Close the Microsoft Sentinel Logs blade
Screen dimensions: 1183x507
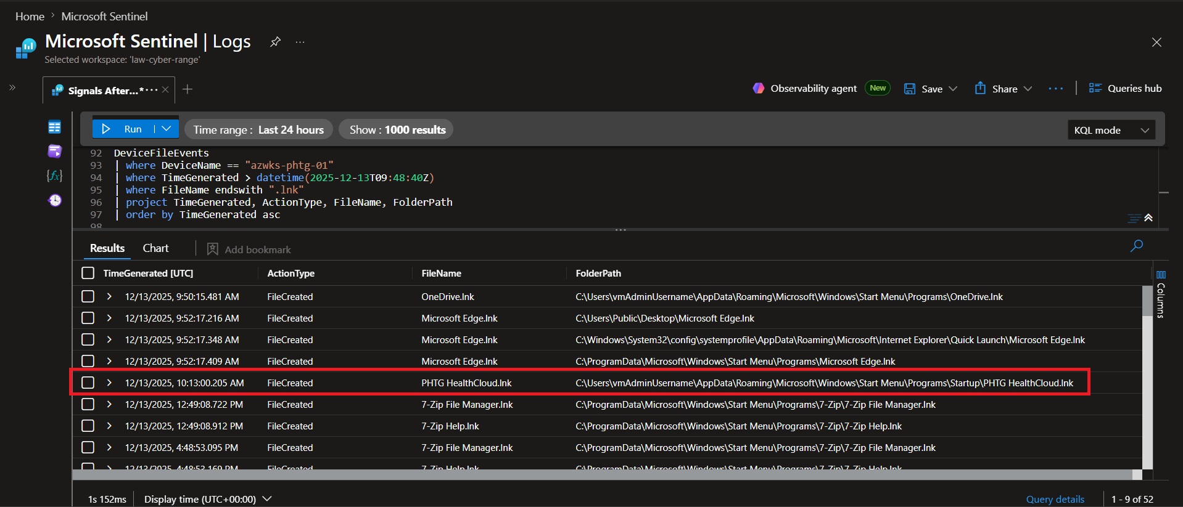click(x=1156, y=42)
